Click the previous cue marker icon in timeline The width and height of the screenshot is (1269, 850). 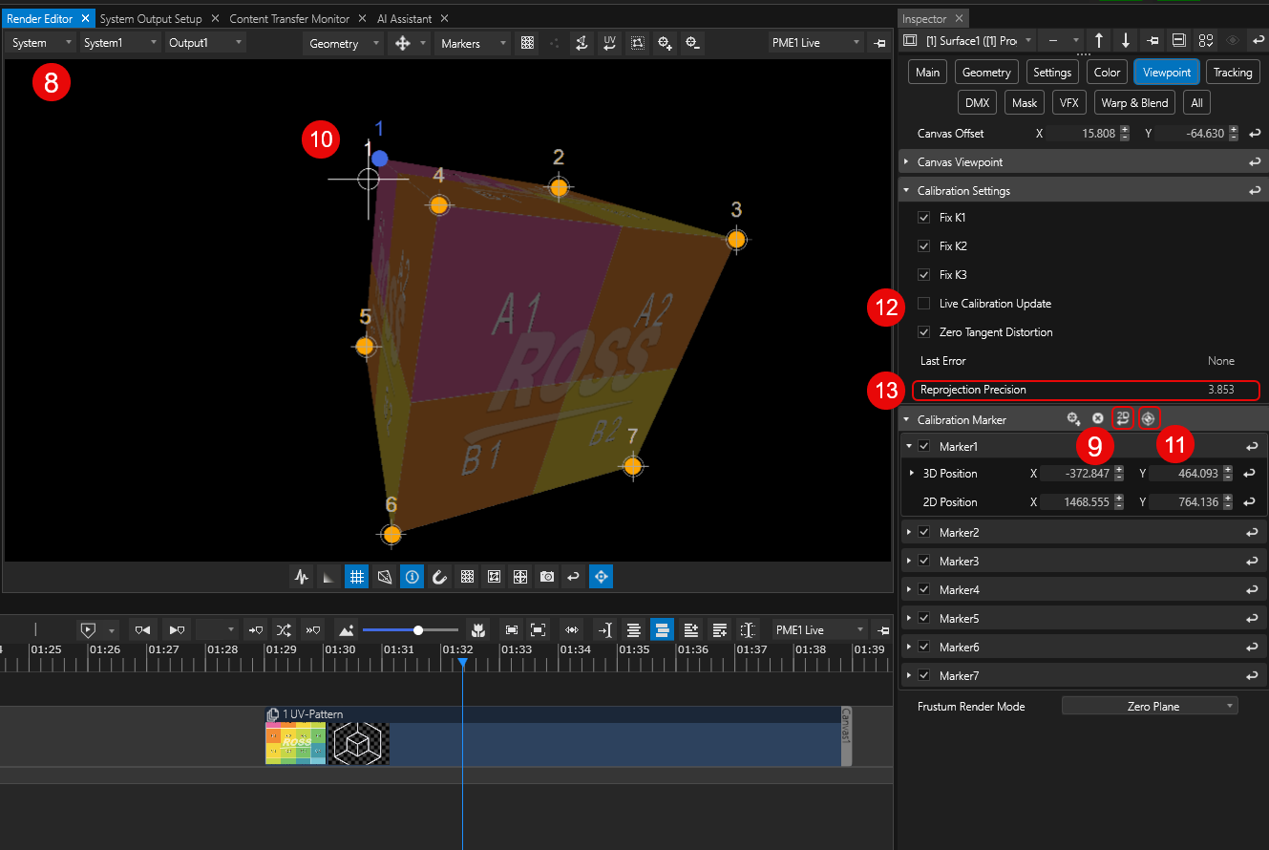coord(142,630)
